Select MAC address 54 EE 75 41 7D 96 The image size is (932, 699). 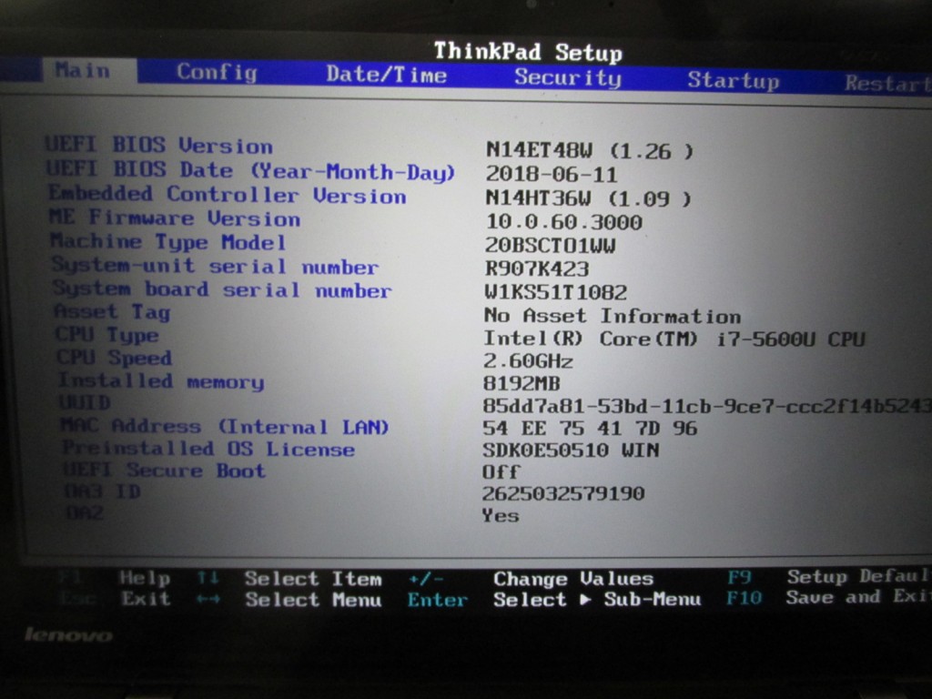(590, 428)
